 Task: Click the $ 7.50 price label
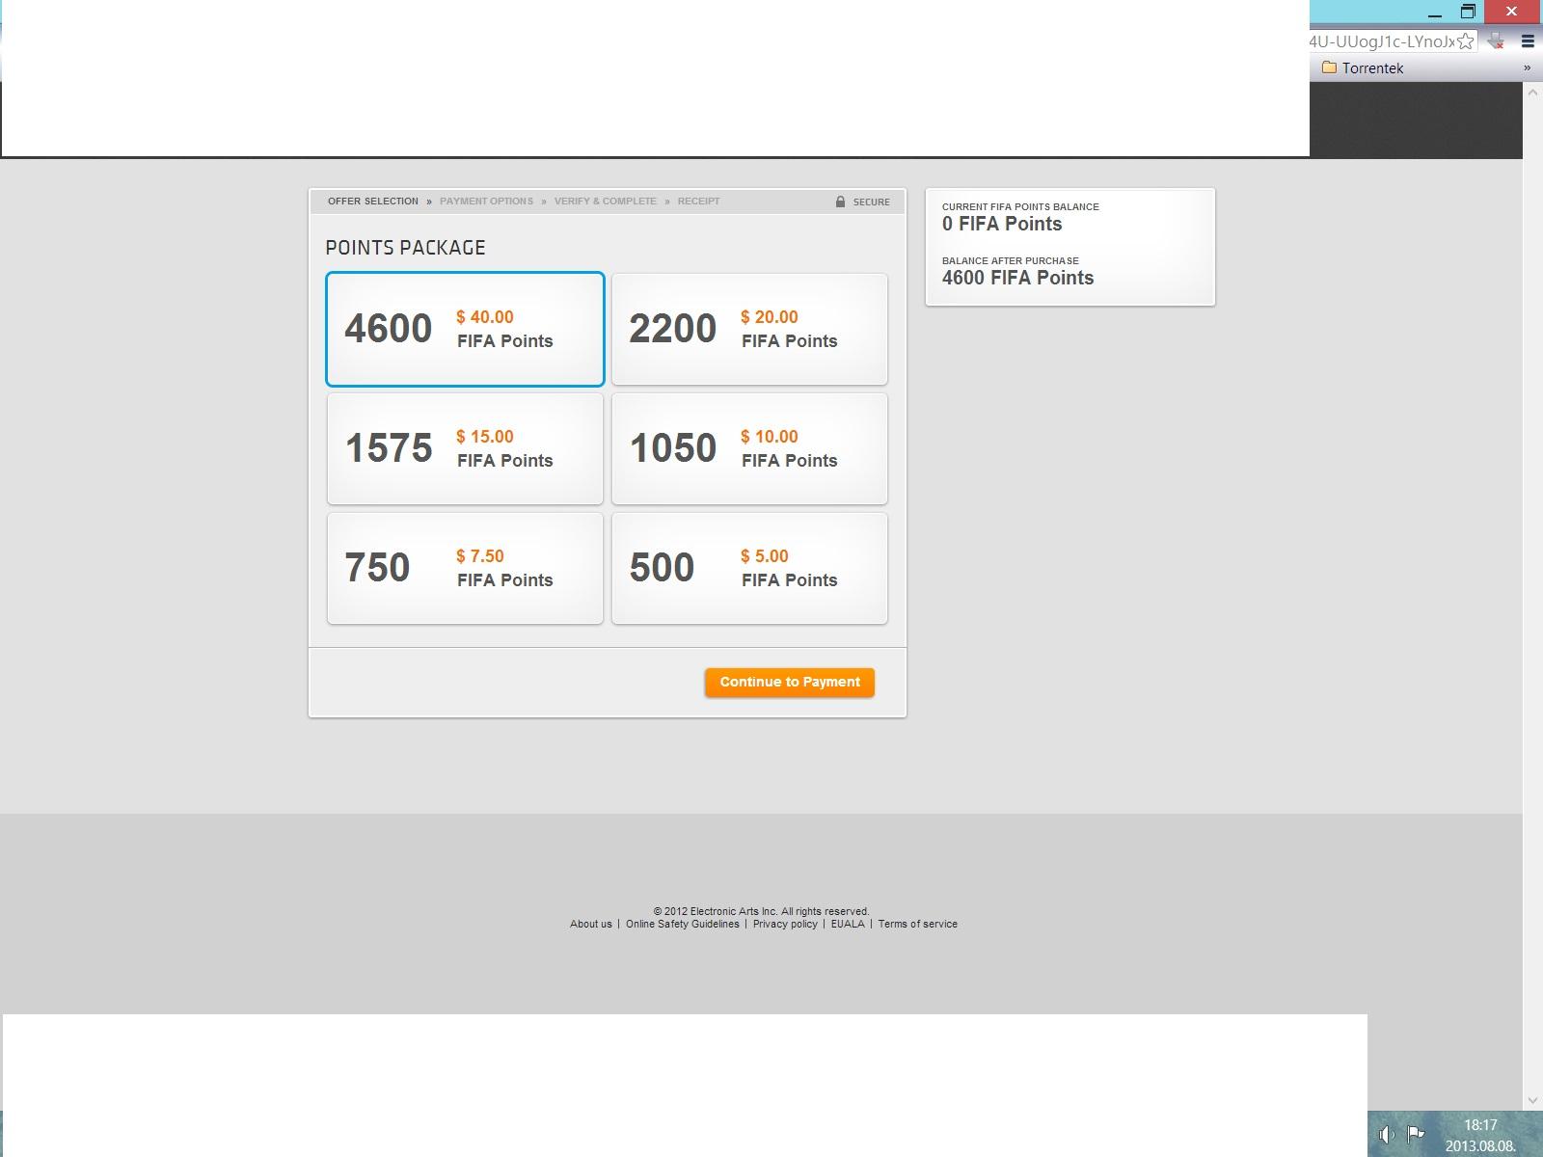coord(480,556)
